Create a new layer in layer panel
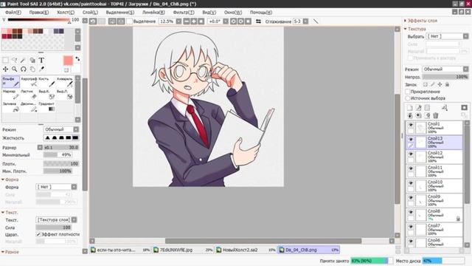Viewport: 472px width, 266px height. (x=410, y=108)
